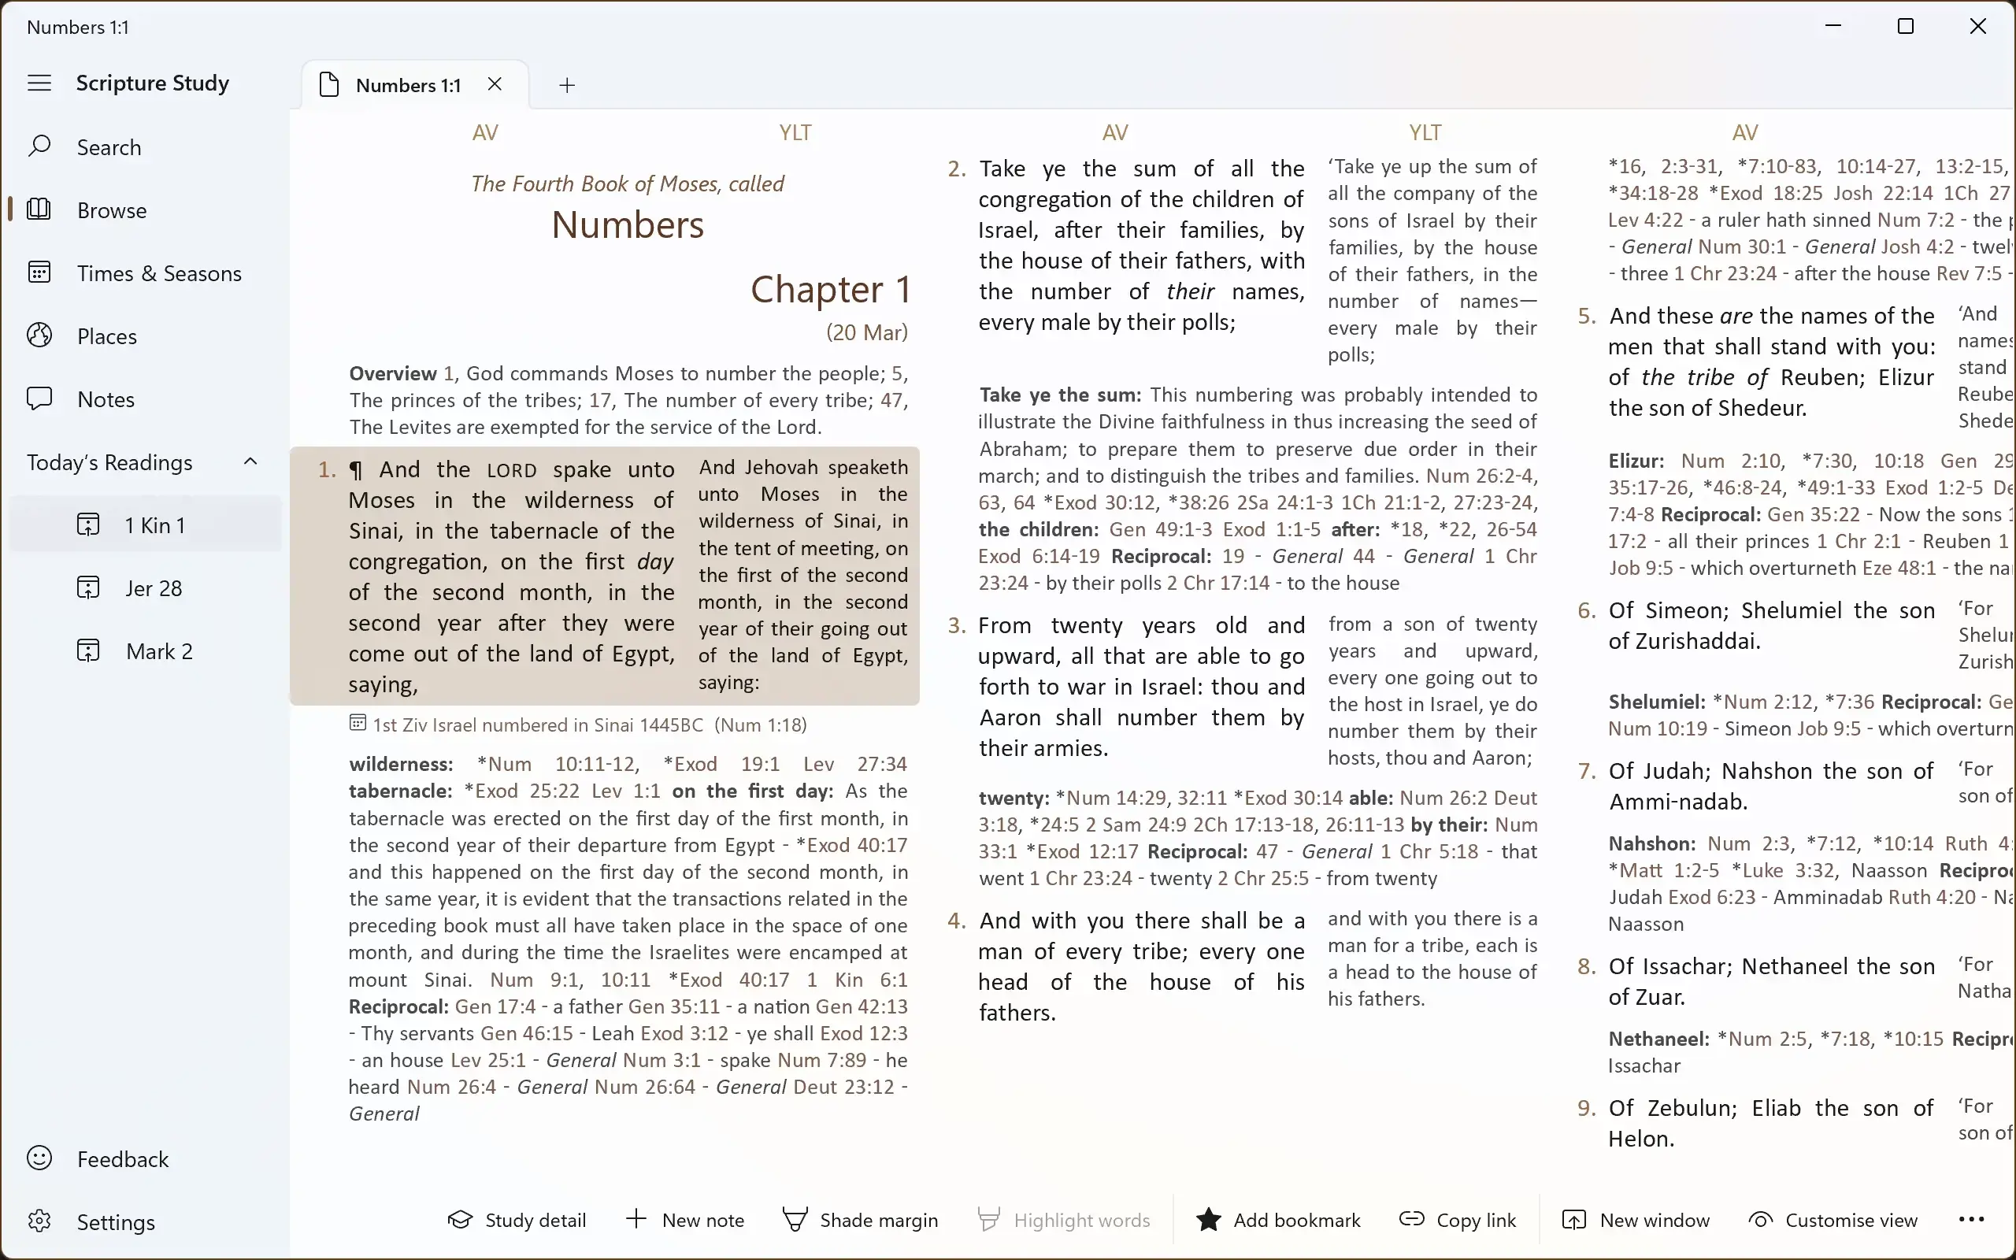
Task: Collapse the Today's Readings section
Action: point(250,461)
